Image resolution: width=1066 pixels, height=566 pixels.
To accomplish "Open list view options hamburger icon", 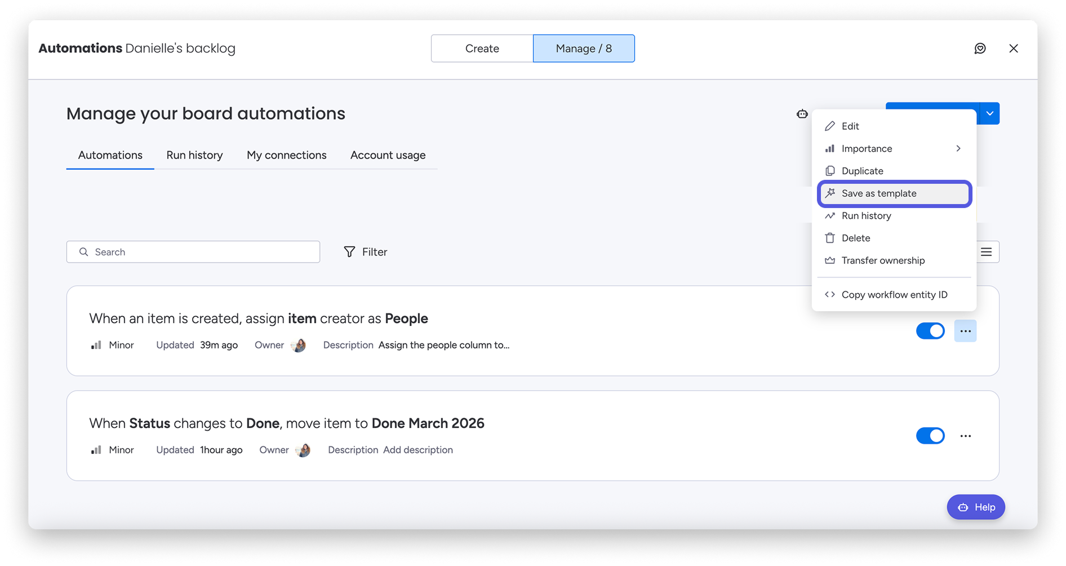I will click(986, 252).
